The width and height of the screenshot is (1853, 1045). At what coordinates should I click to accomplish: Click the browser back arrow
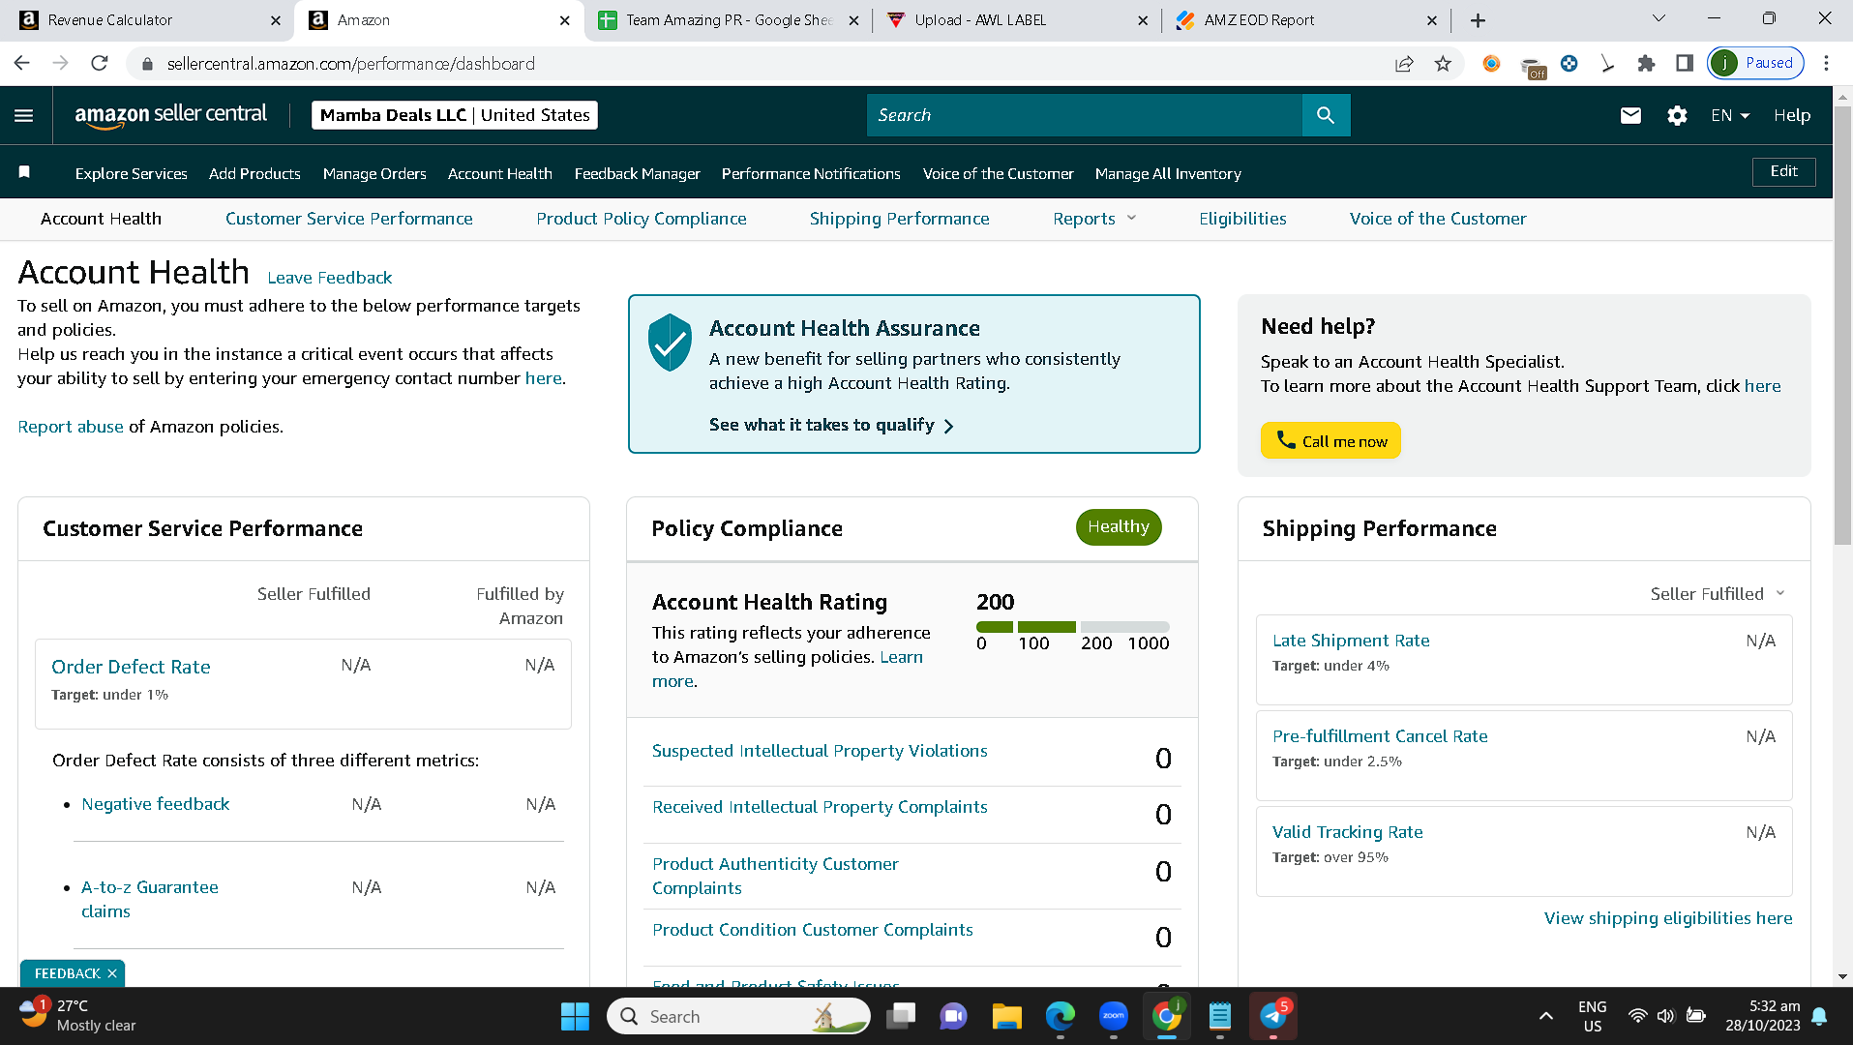pyautogui.click(x=21, y=63)
